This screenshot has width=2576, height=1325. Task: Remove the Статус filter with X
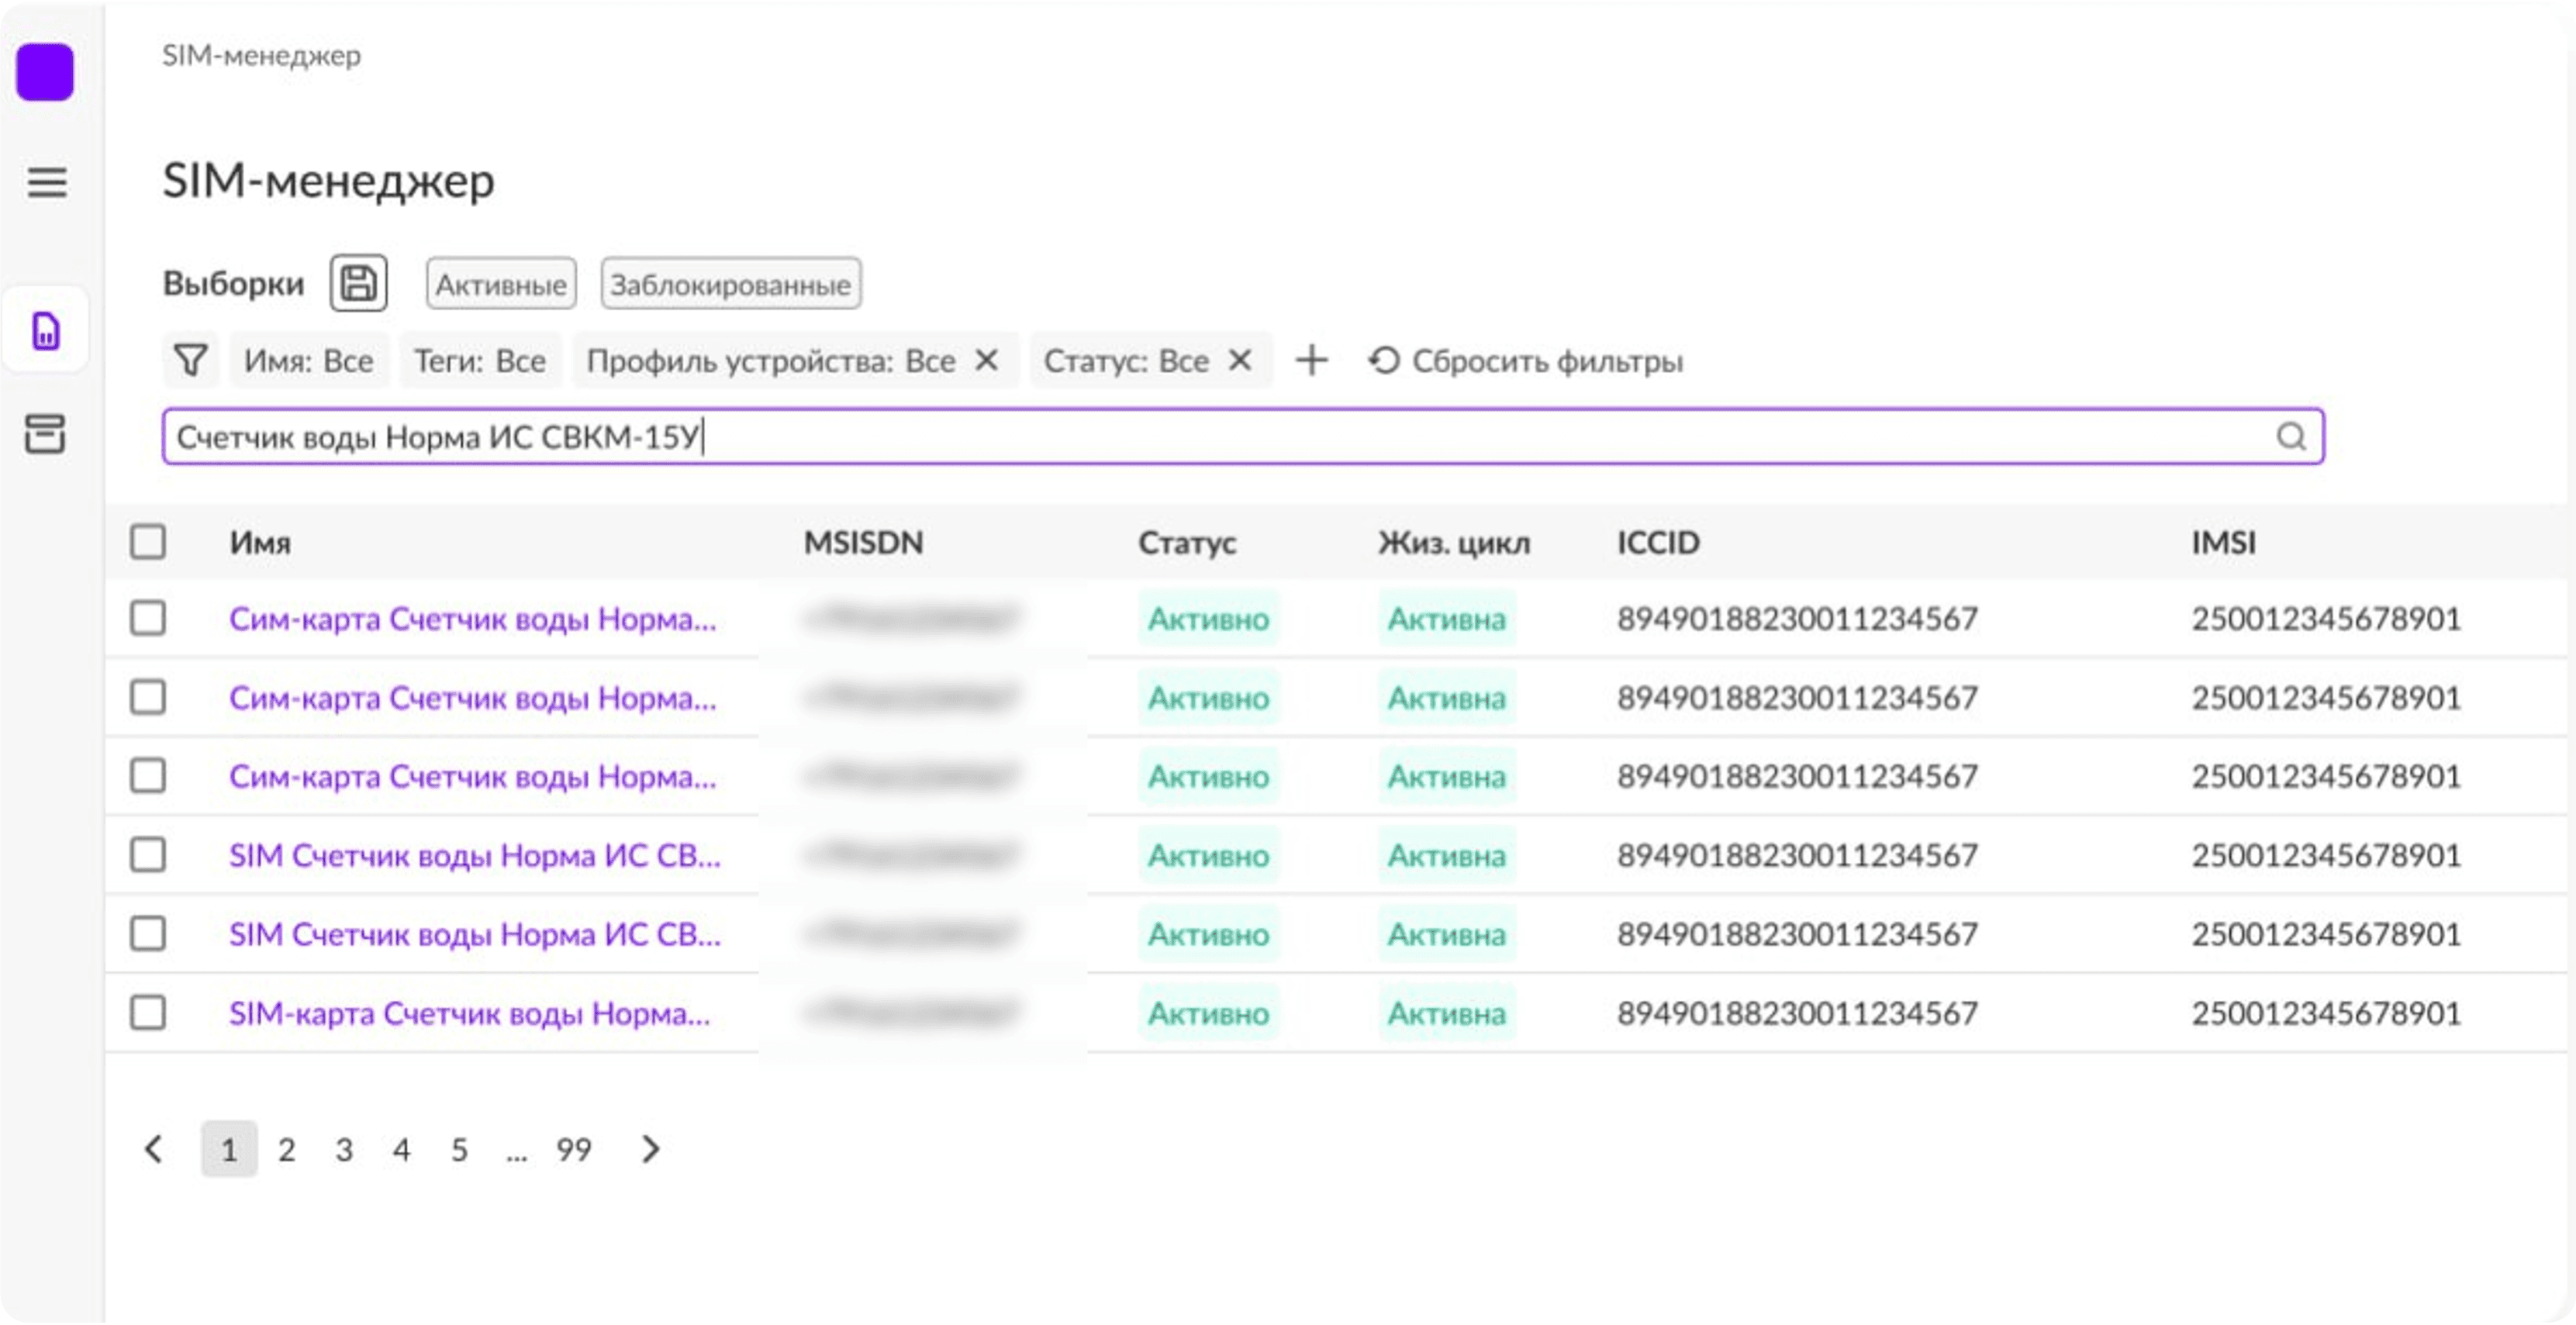(x=1240, y=360)
